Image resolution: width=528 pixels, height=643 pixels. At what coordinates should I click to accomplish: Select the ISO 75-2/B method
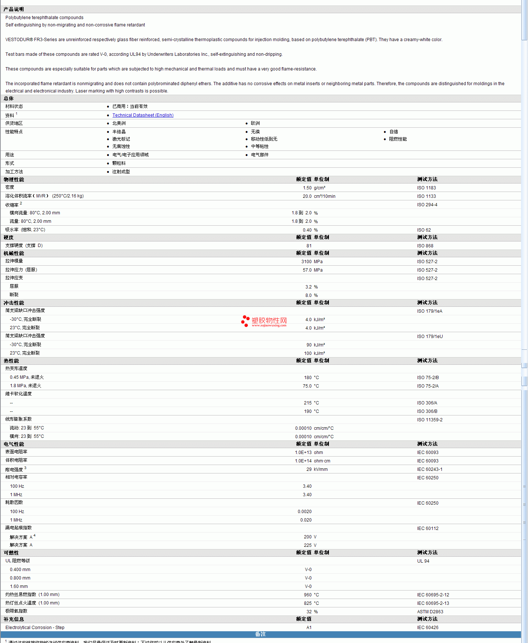pyautogui.click(x=428, y=378)
